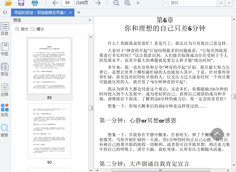Viewport: 236px width, 172px height.
Task: Click the zoom out magnifier in toolbar
Action: tap(116, 3)
